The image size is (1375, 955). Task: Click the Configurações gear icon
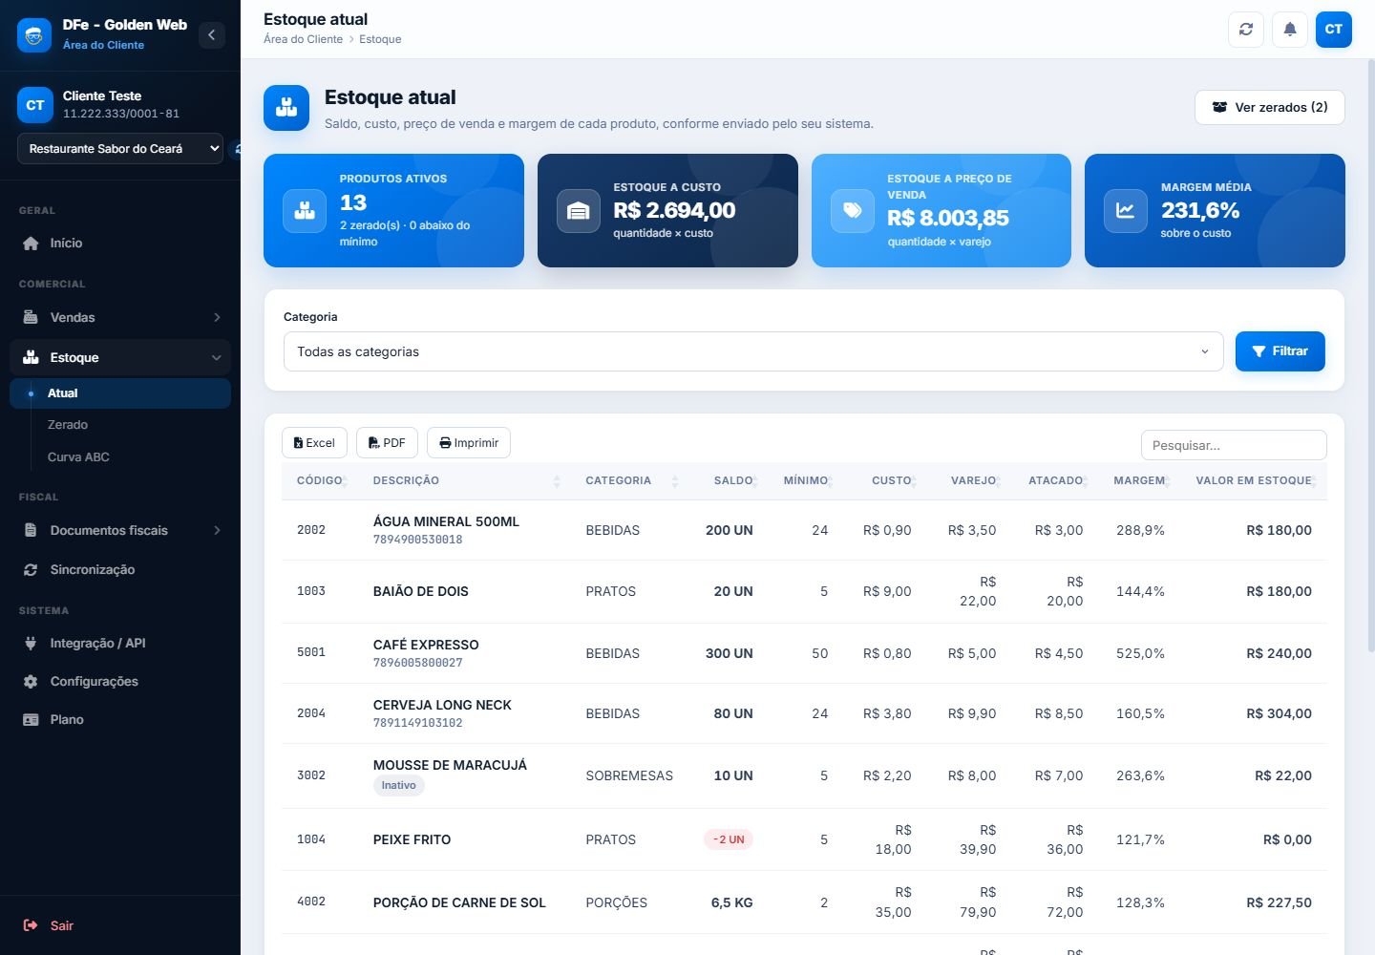click(31, 681)
